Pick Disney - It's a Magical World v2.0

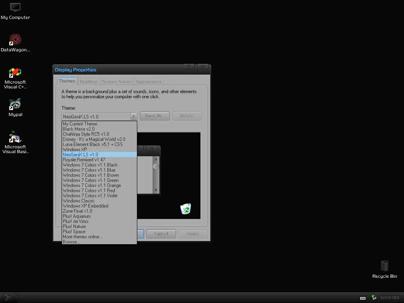tap(99, 139)
